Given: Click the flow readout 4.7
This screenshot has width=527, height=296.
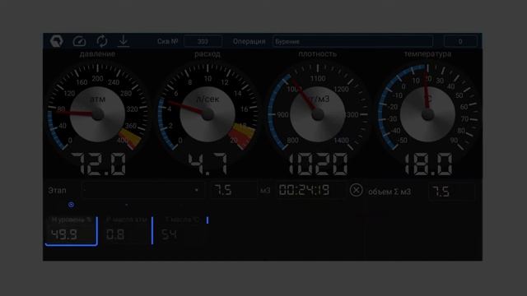Looking at the screenshot, I should click(208, 164).
